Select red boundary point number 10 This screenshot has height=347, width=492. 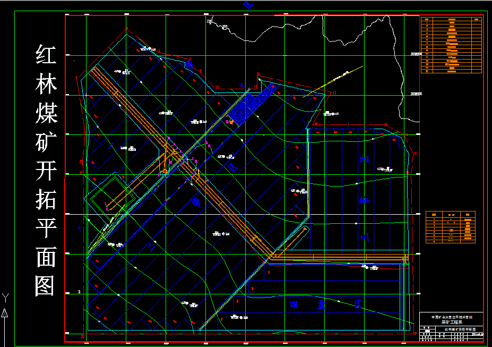coord(217,87)
